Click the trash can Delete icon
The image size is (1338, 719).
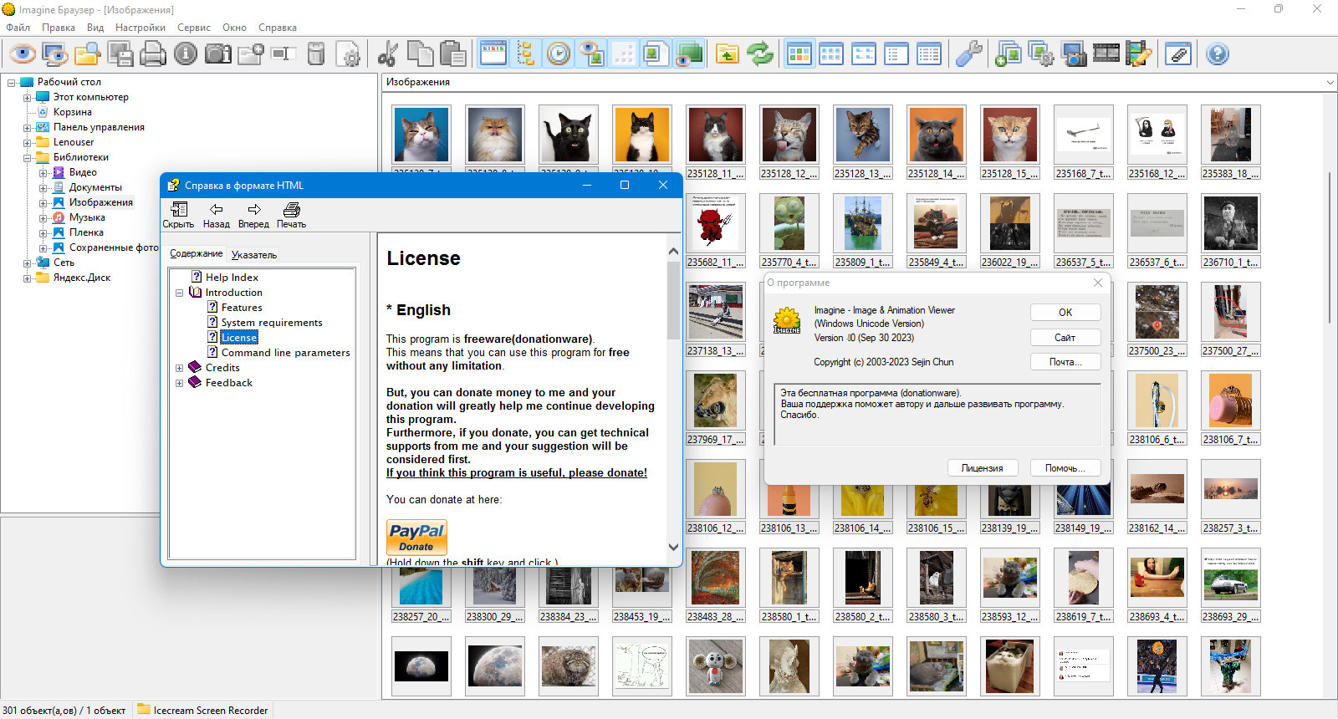[316, 54]
